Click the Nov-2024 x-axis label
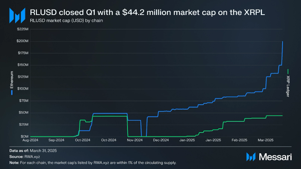301x169 pixels. click(x=135, y=140)
